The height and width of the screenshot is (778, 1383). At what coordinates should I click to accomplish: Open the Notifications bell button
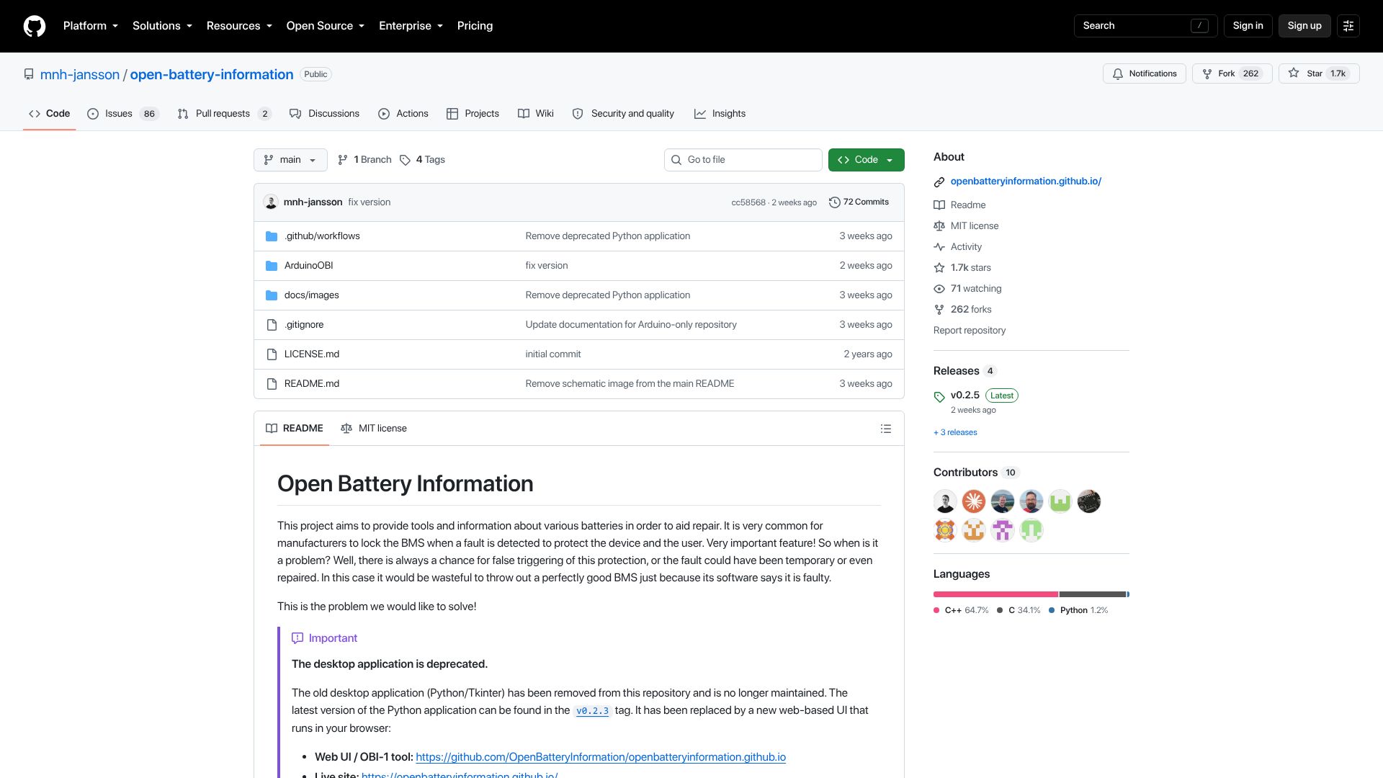(1144, 73)
